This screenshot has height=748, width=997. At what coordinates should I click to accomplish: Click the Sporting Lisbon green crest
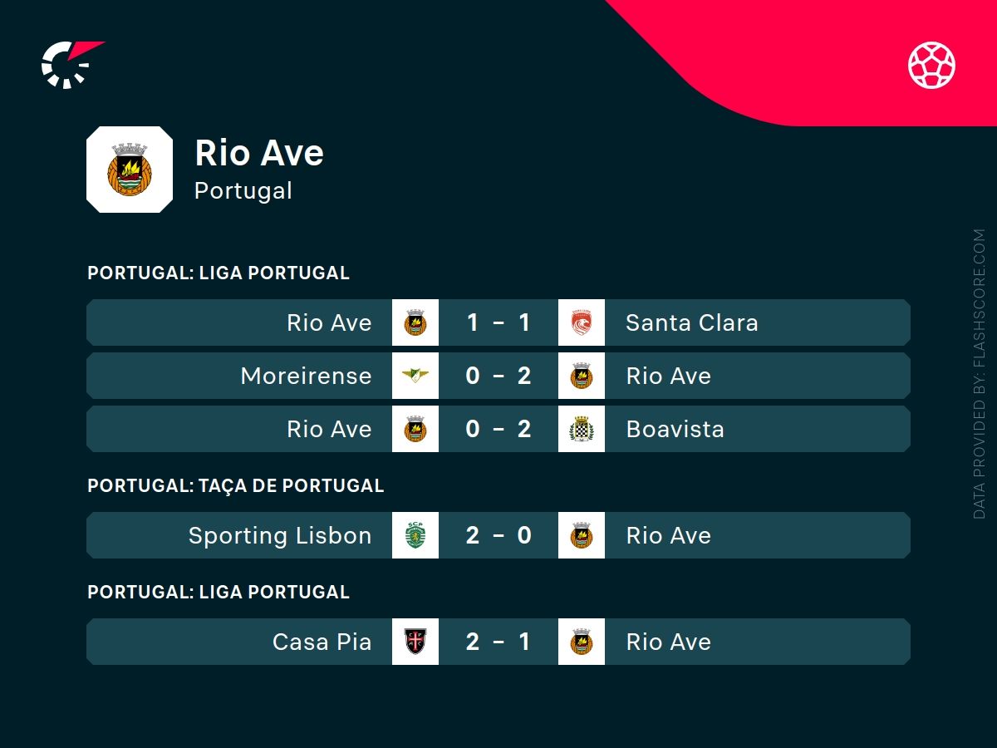point(415,535)
